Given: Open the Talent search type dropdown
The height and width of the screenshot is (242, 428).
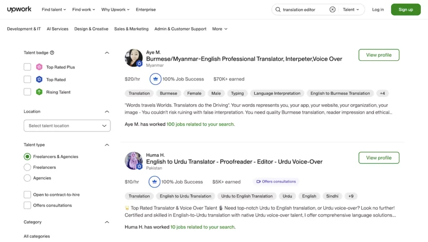Looking at the screenshot, I should [351, 10].
